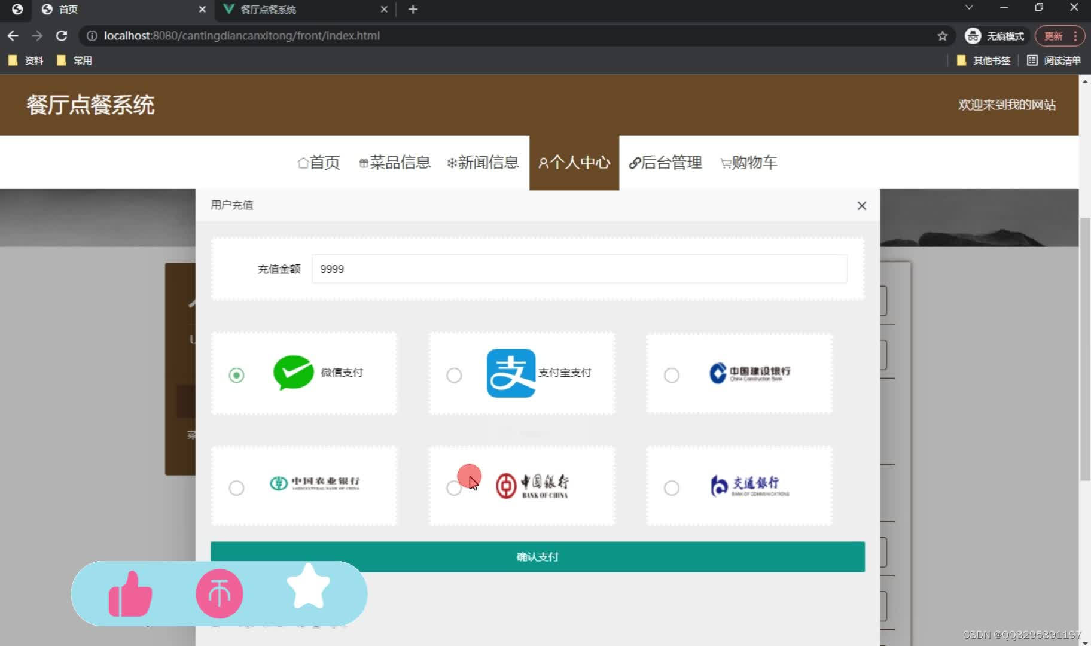Click the page vertical scrollbar
The height and width of the screenshot is (646, 1091).
click(1085, 349)
